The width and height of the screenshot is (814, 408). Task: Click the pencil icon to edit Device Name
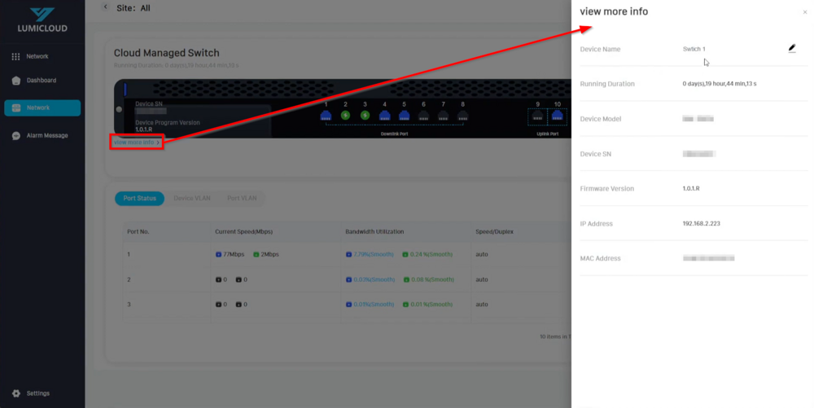point(792,49)
